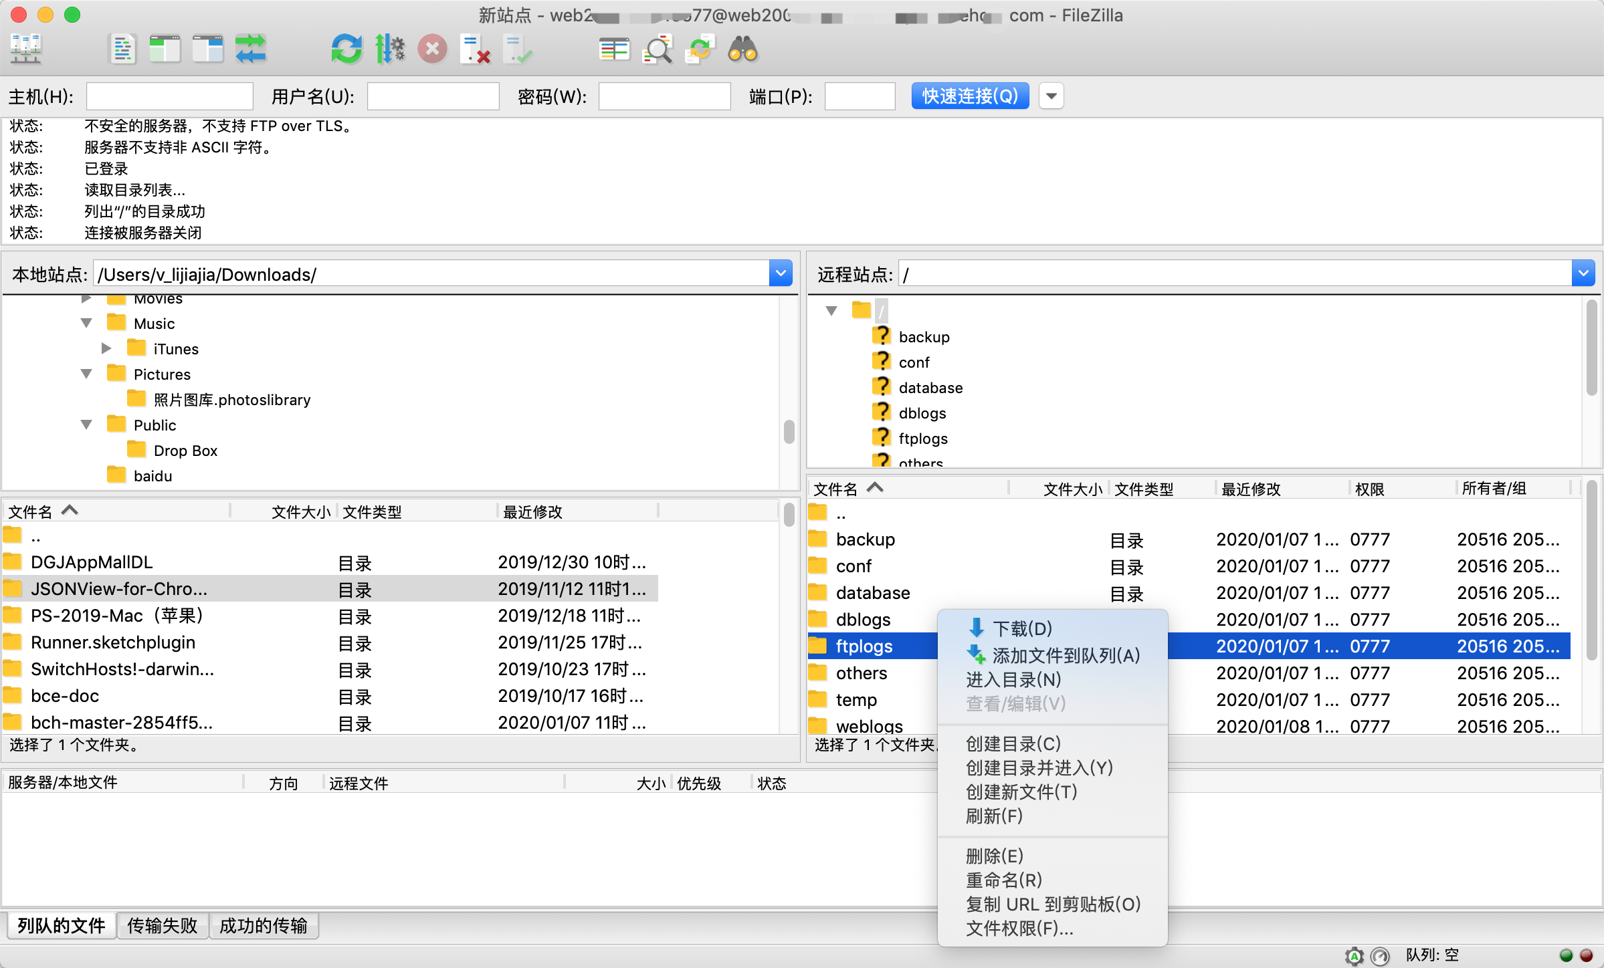Viewport: 1604px width, 968px height.
Task: Click the red activity indicator light
Action: coord(1586,955)
